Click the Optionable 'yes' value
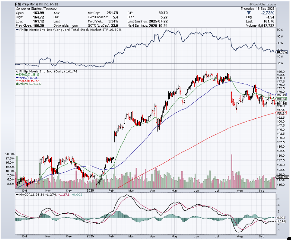Viewport: 291px width, 240px height. point(75,26)
